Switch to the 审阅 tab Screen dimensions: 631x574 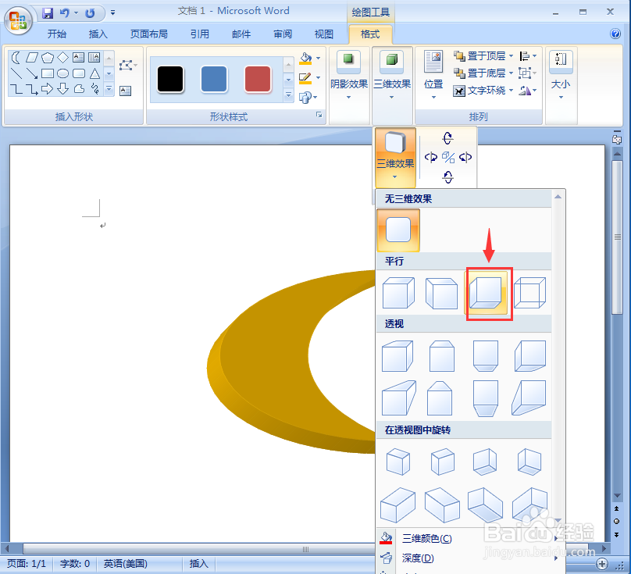point(283,34)
